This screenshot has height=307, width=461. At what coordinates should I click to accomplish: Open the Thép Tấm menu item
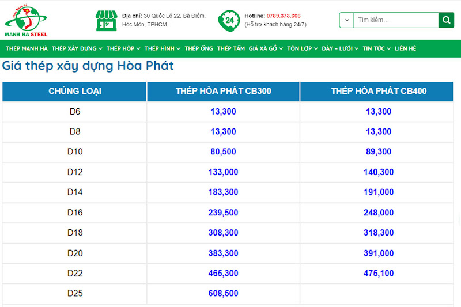(x=231, y=48)
